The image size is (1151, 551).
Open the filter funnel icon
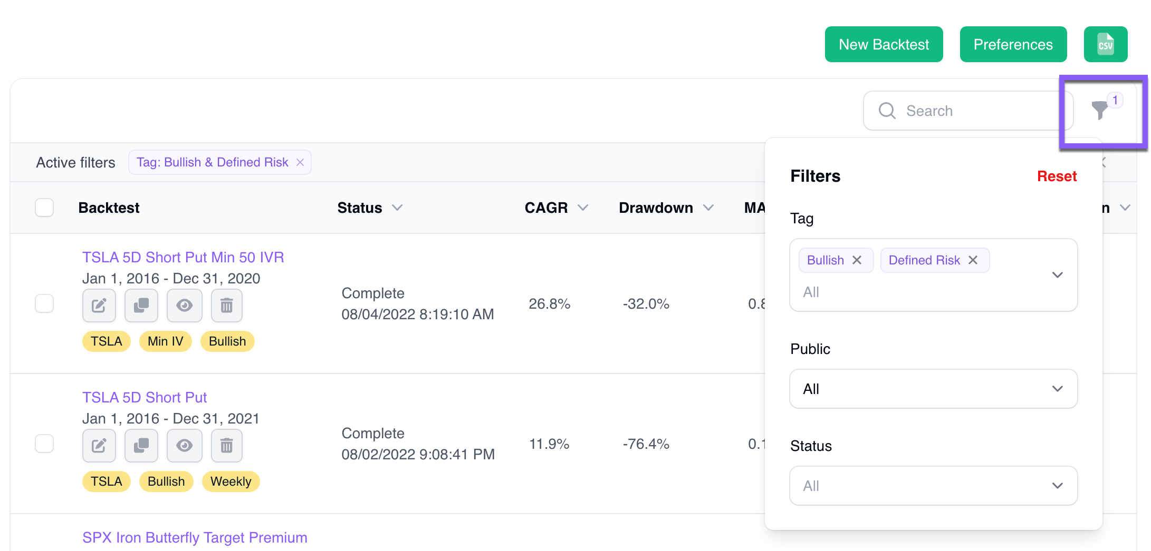[x=1100, y=110]
